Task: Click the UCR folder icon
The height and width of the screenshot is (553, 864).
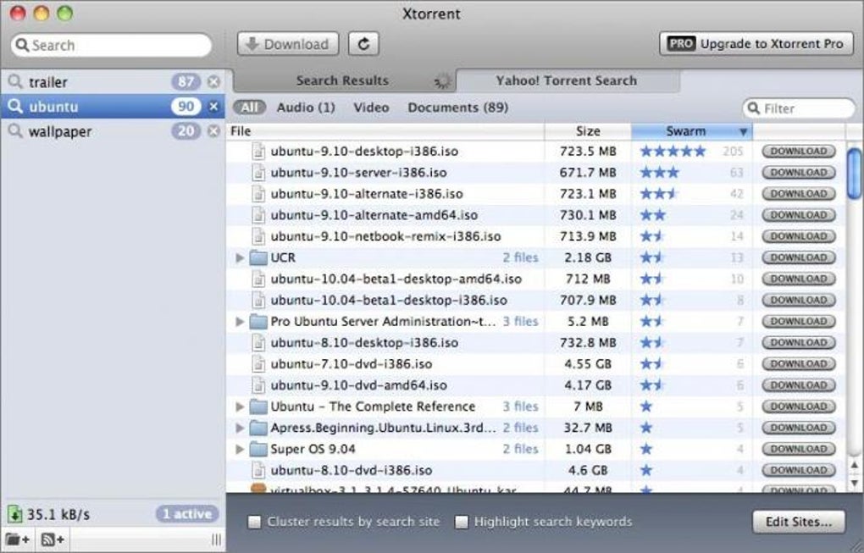Action: (x=258, y=257)
